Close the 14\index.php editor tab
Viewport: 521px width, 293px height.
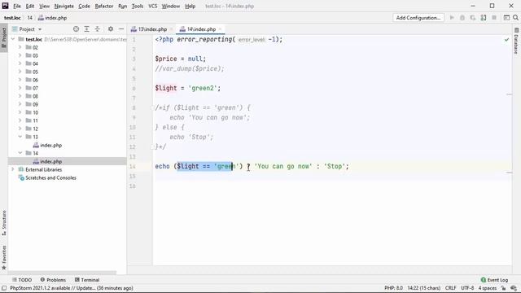point(220,29)
